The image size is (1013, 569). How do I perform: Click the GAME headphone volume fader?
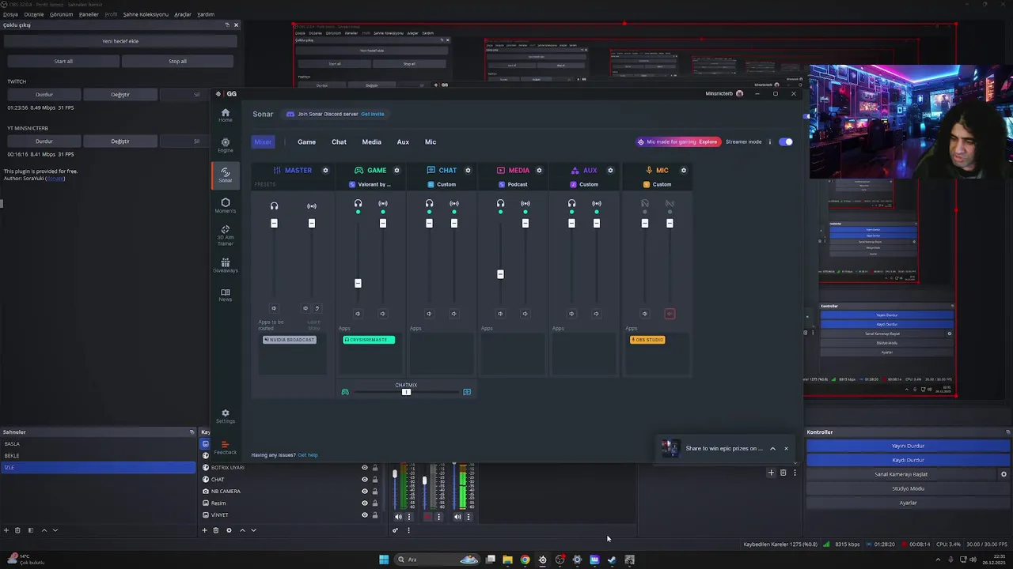tap(358, 283)
